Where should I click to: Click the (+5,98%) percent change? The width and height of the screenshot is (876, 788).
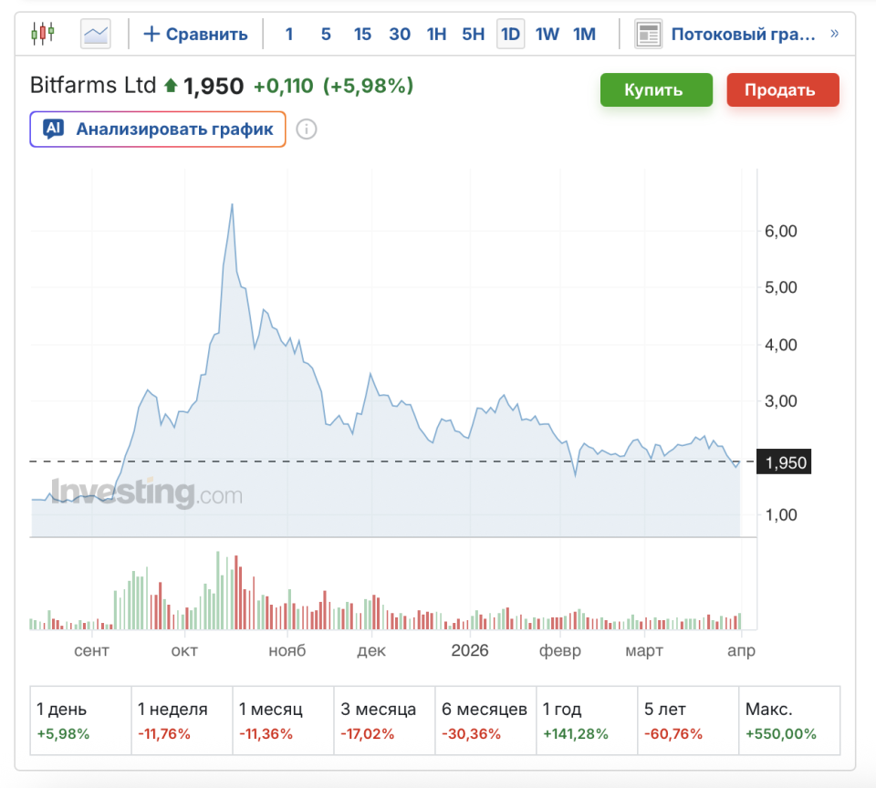368,86
